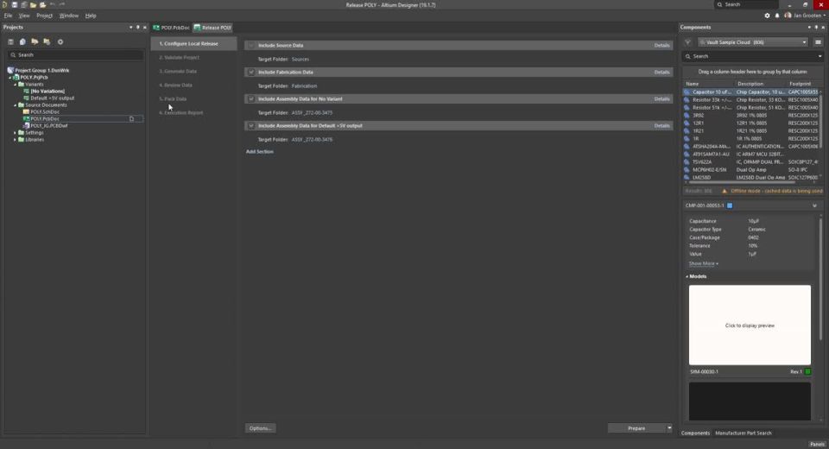Open a file via the yellow folder icon

point(34,5)
